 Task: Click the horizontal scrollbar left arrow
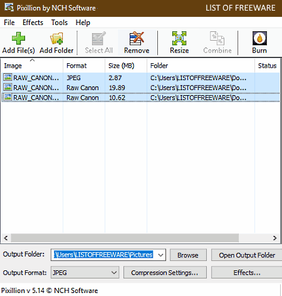tap(6, 238)
